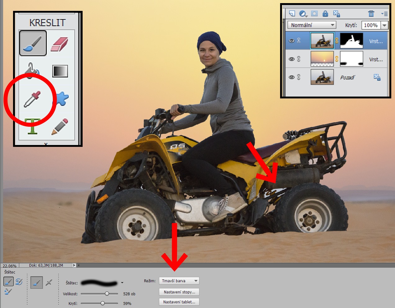
Task: Select the Pencil tool
Action: (x=59, y=126)
